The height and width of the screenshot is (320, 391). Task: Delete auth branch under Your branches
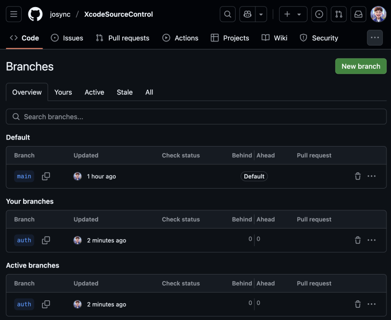click(358, 240)
